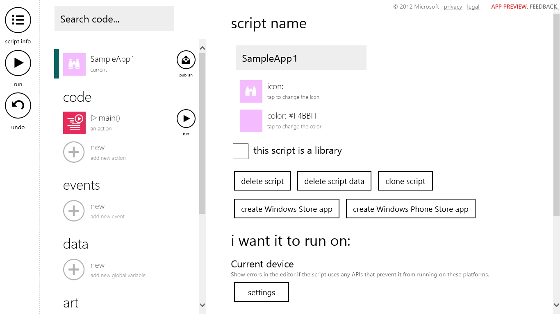This screenshot has width=560, height=314.
Task: Open Current device settings
Action: (x=261, y=292)
